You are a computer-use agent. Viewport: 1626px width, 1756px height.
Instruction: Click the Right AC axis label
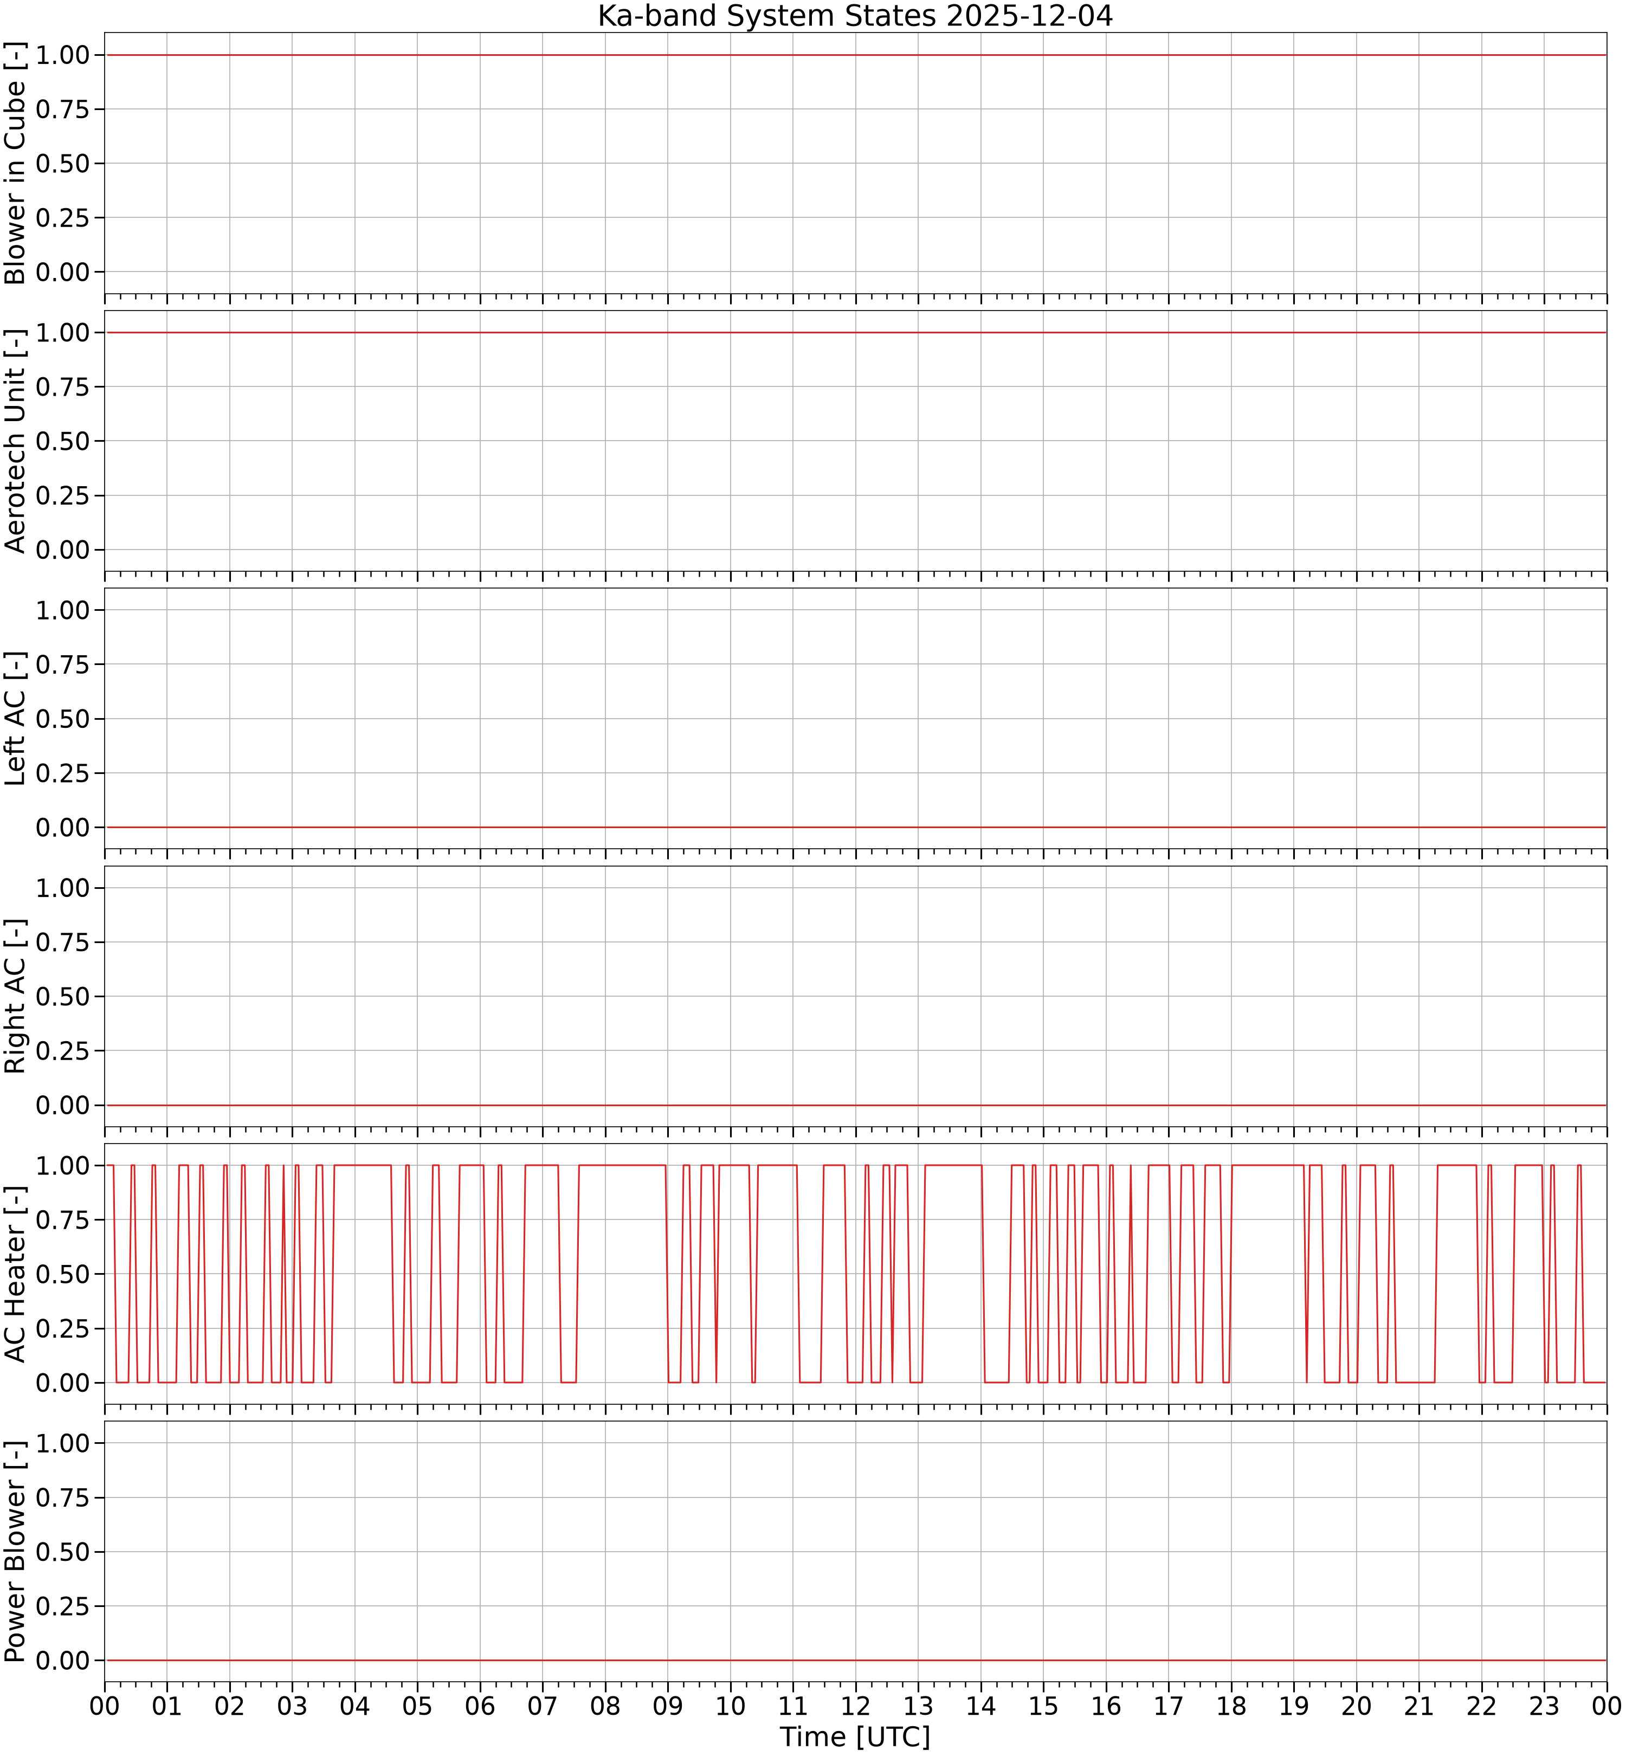15,996
